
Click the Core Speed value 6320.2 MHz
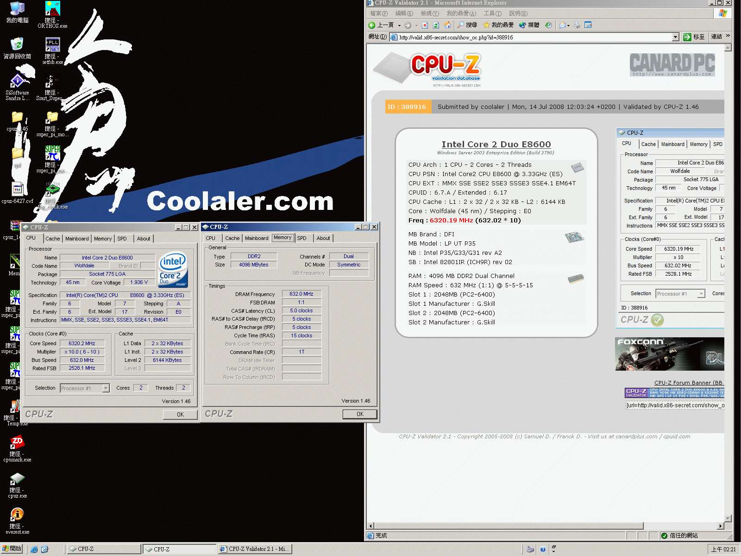coord(82,343)
